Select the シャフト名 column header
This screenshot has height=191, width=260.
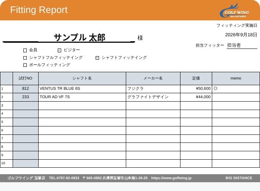pyautogui.click(x=82, y=78)
